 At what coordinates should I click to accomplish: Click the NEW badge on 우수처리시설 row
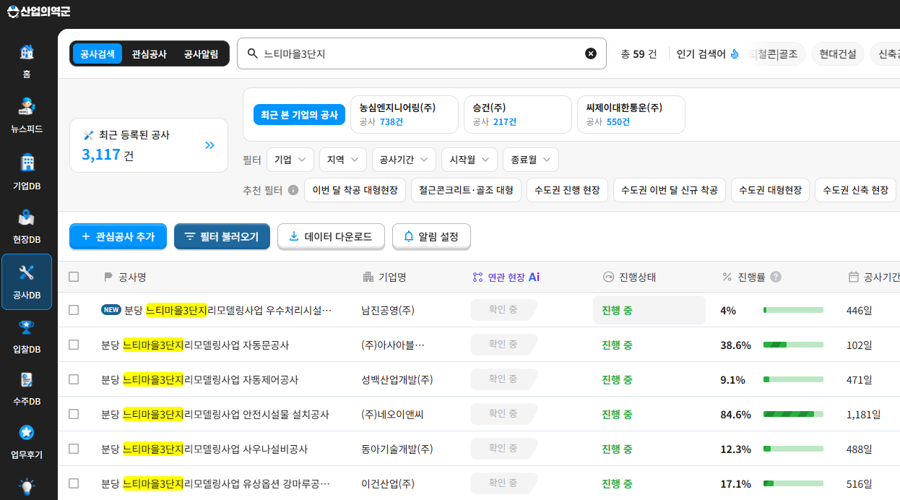coord(111,310)
